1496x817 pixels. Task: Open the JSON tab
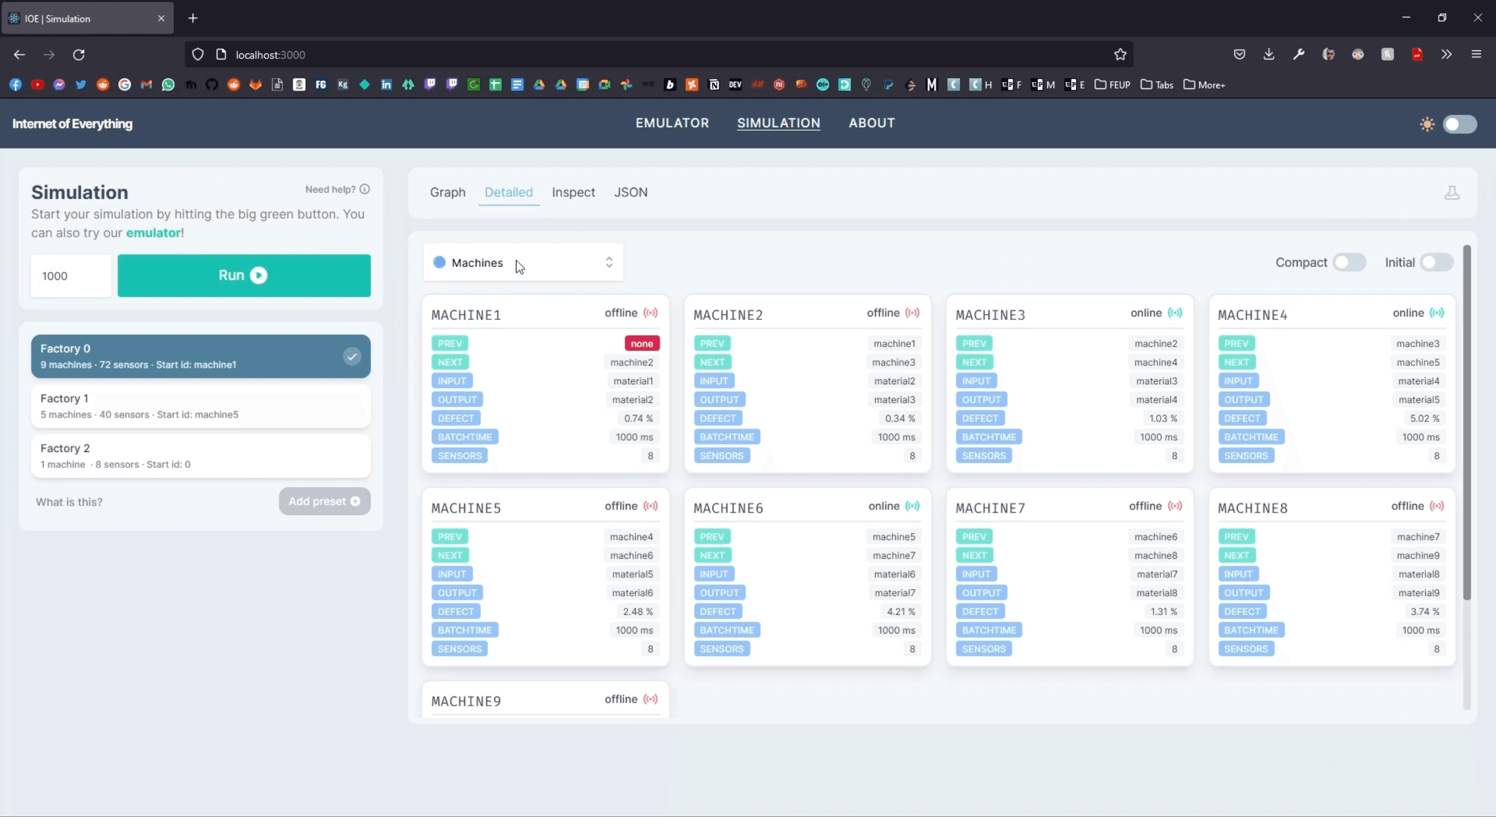point(630,191)
